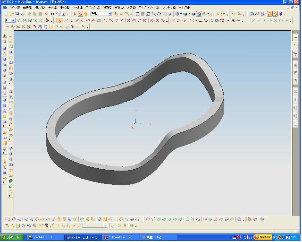
Task: Click the Norton button in system tray
Action: click(262, 237)
